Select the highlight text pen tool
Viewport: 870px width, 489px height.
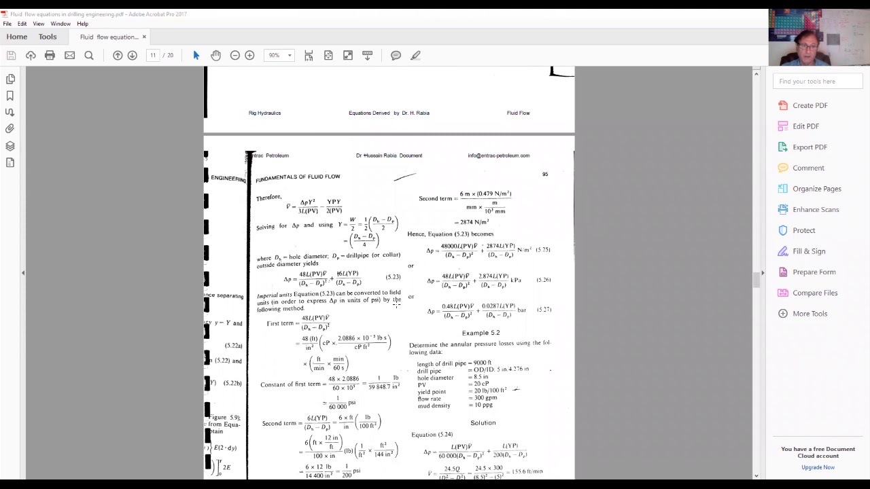(415, 55)
